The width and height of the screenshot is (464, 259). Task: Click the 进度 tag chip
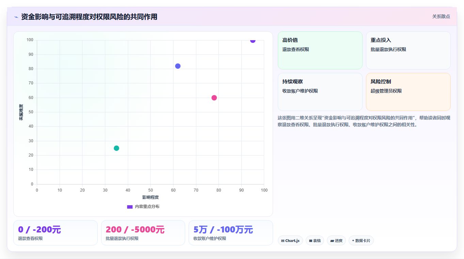(336, 241)
